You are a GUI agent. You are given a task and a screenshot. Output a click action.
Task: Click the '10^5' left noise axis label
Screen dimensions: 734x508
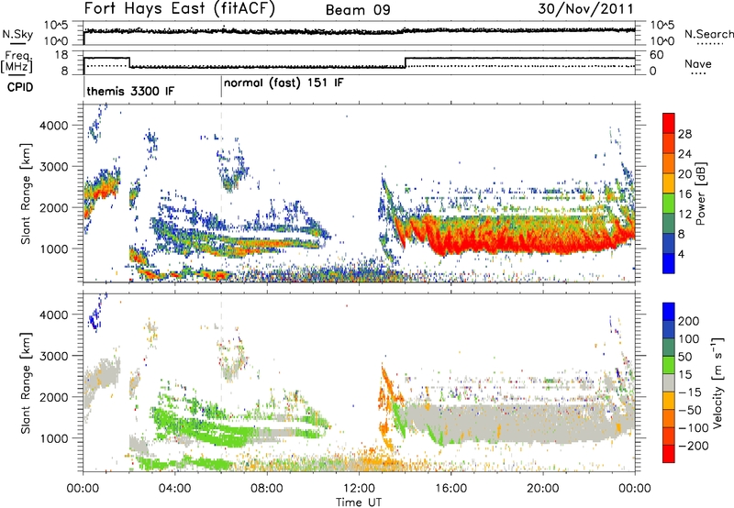pos(56,25)
